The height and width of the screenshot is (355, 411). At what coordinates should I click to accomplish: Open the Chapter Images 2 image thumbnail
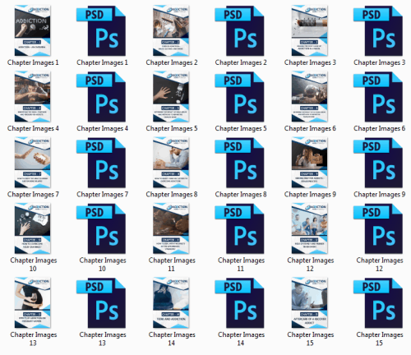pyautogui.click(x=171, y=30)
